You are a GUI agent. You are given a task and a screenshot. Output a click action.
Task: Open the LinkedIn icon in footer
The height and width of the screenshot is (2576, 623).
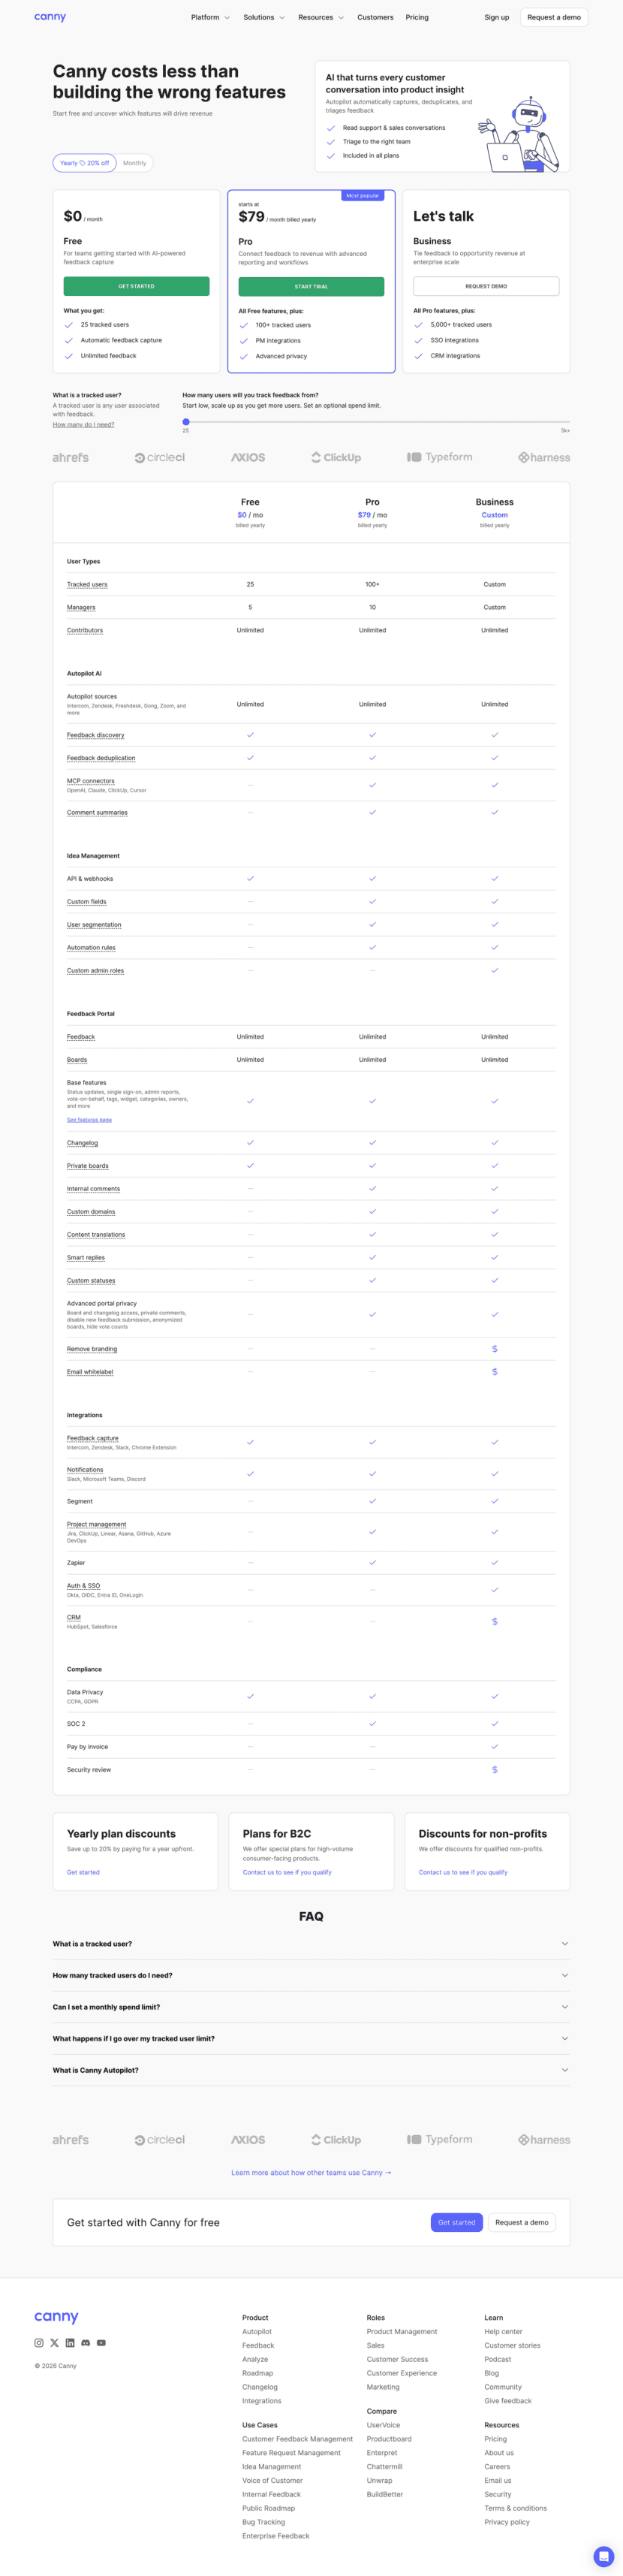coord(70,2343)
